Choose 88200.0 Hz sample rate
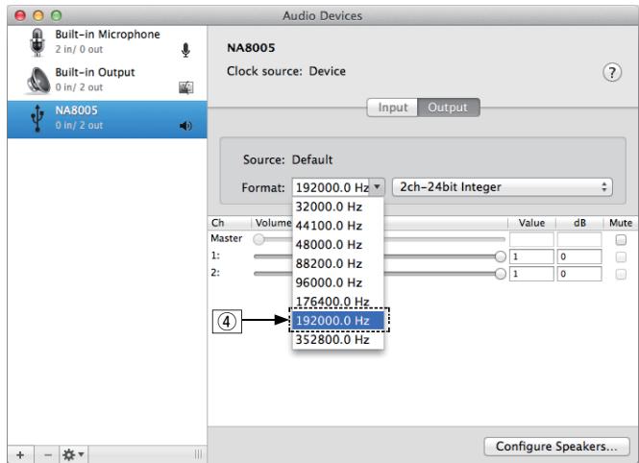The image size is (639, 463). 338,263
